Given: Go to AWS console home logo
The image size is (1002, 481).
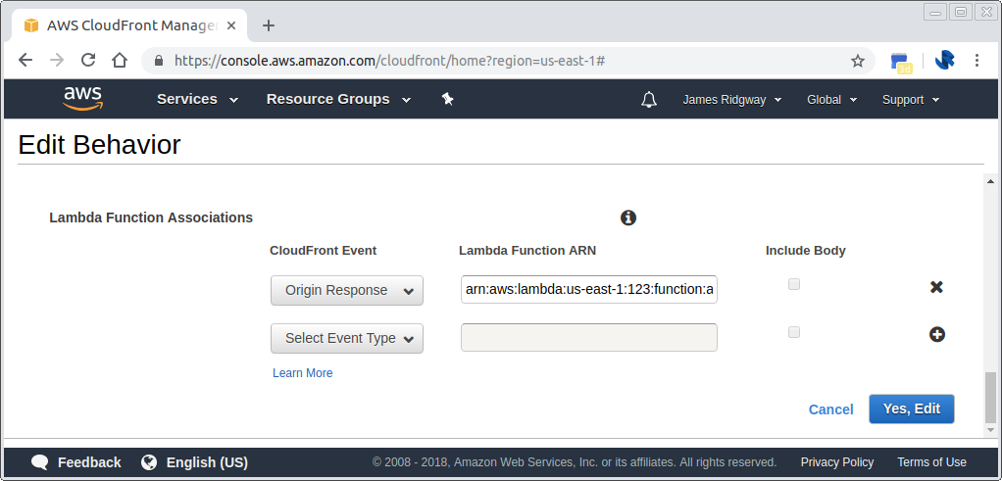Looking at the screenshot, I should click(83, 99).
